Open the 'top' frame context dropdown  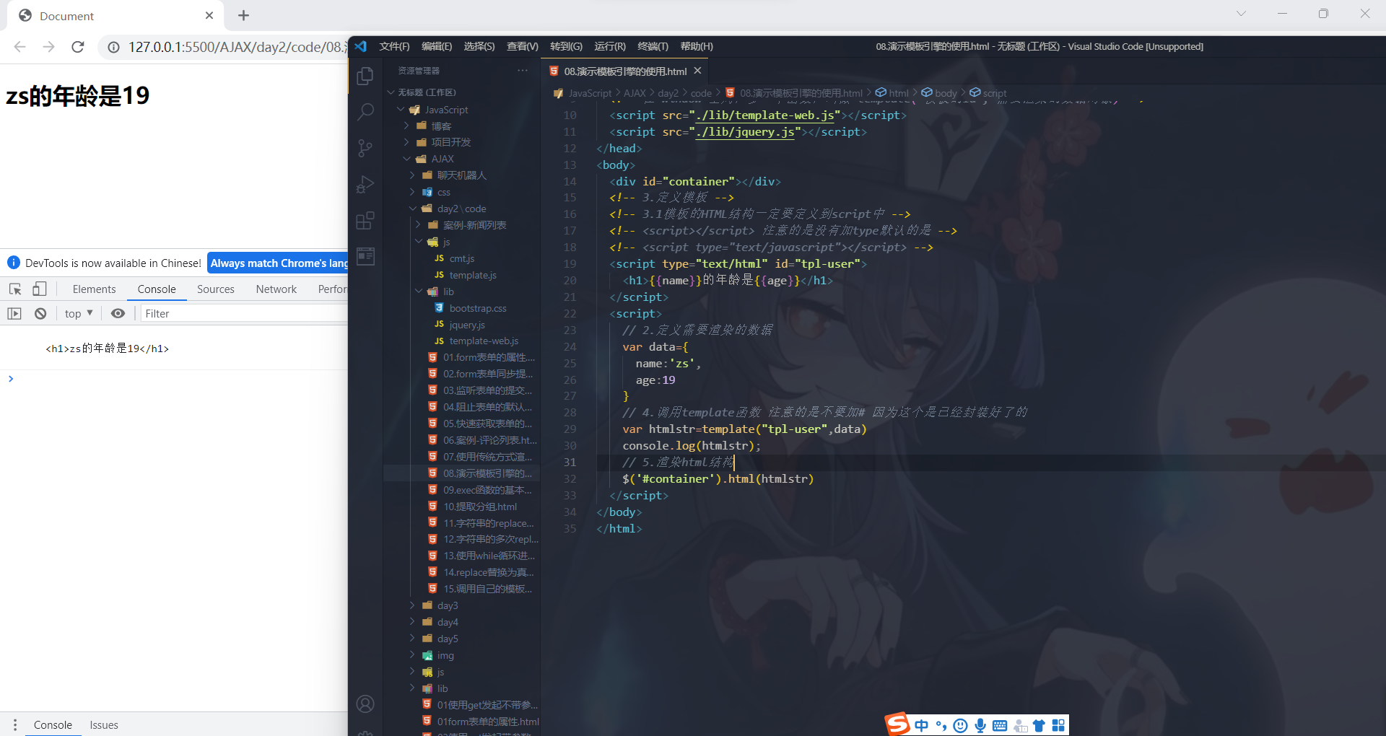point(77,313)
